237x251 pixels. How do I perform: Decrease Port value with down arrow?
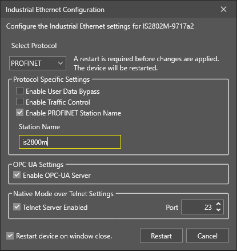[219, 210]
